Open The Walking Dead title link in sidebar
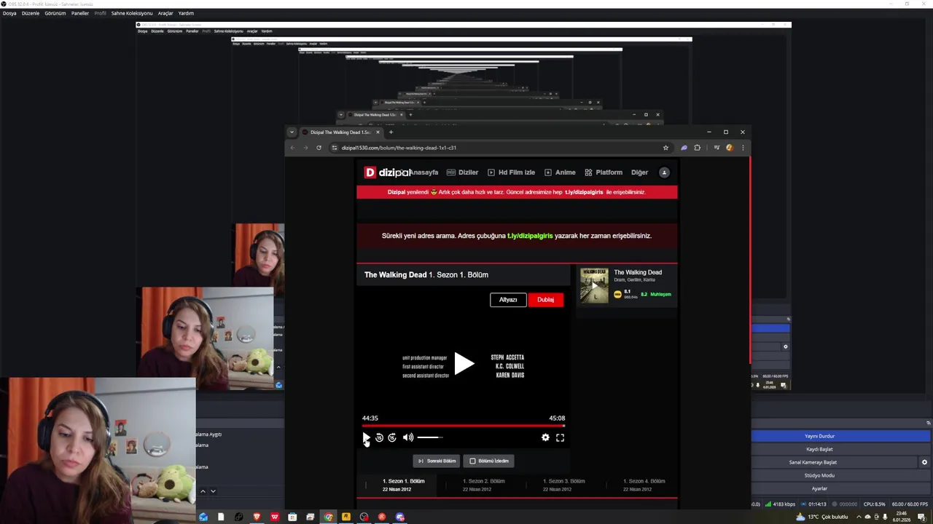 coord(638,272)
